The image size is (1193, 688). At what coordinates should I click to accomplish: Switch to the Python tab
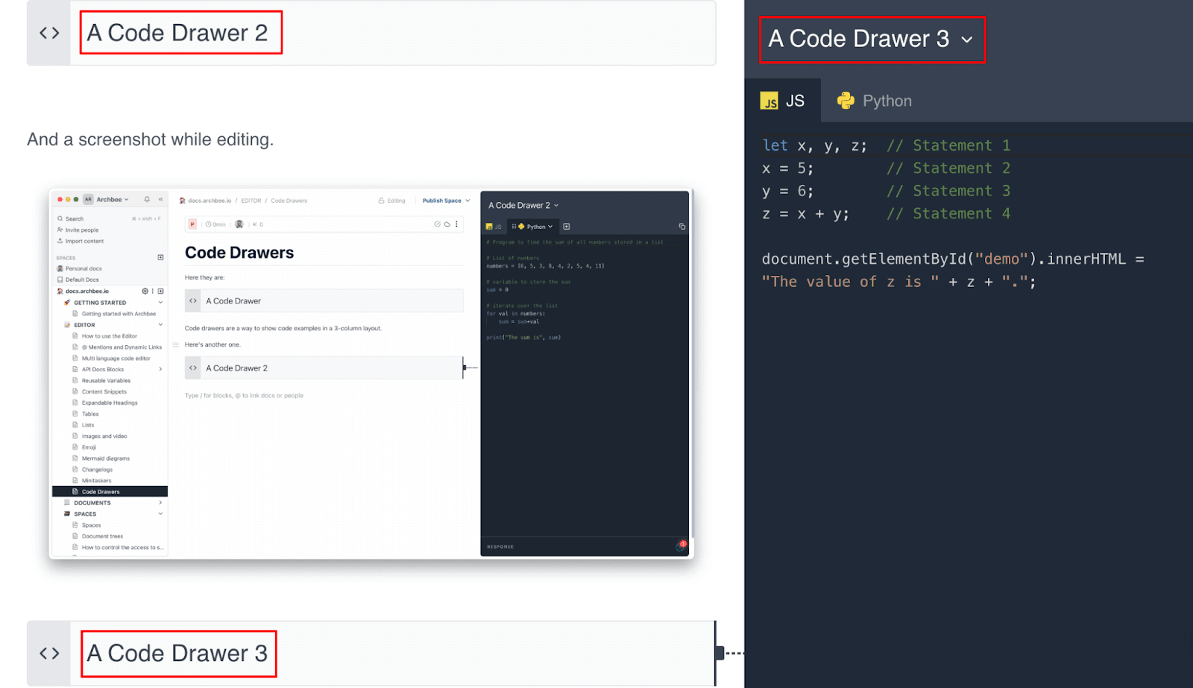[x=876, y=101]
